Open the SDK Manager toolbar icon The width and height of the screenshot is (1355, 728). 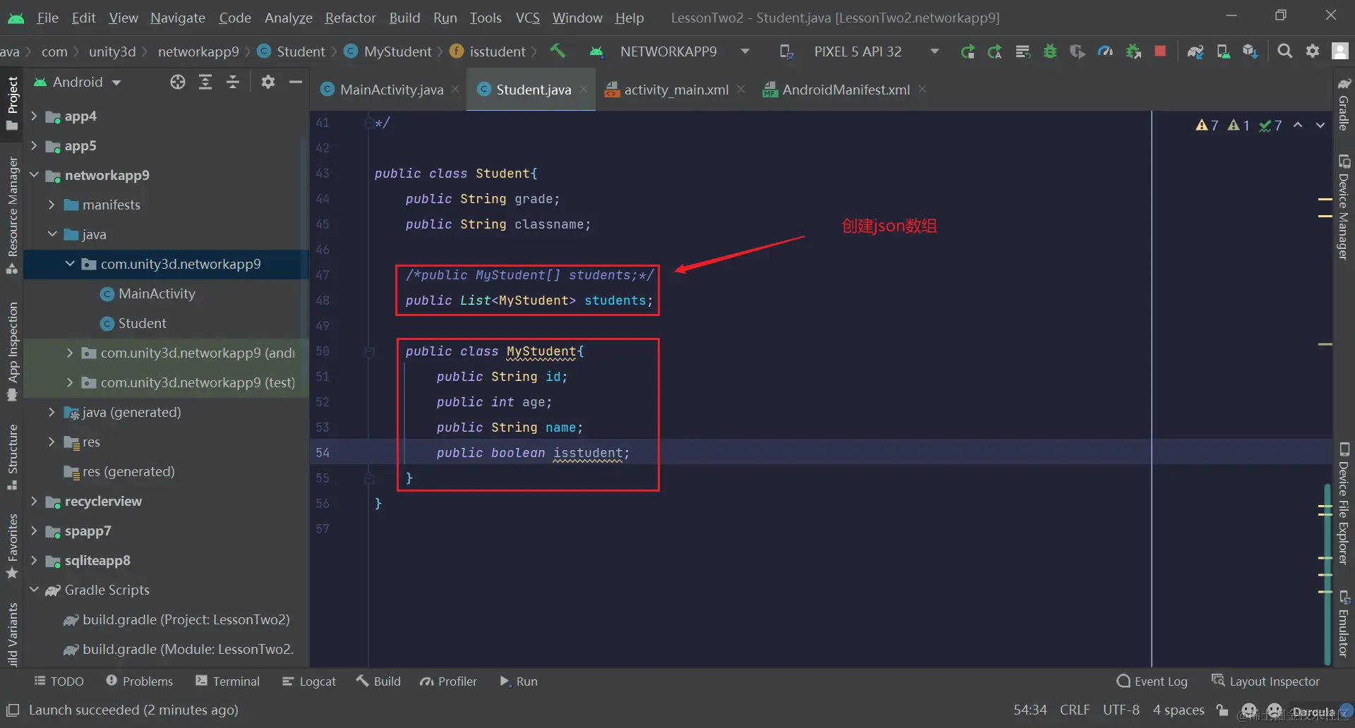[1251, 51]
